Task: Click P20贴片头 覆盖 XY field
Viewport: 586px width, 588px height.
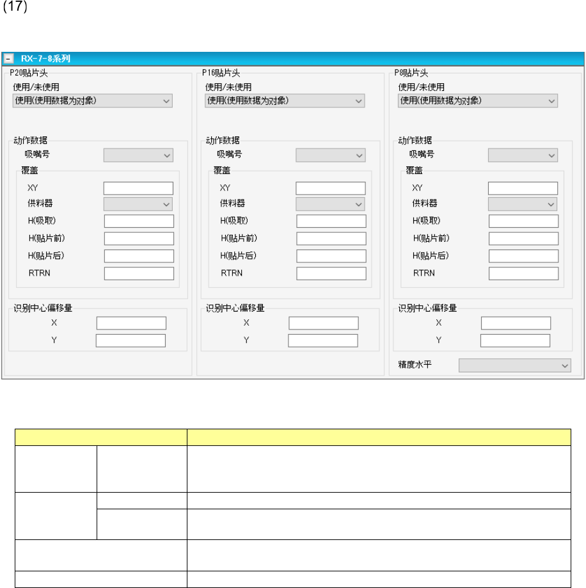Action: pyautogui.click(x=138, y=188)
